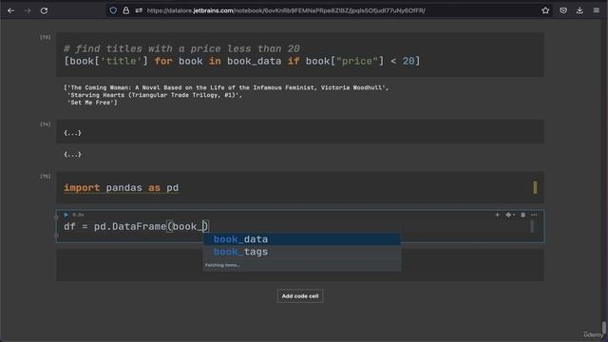Go back with the browser back arrow

10,10
